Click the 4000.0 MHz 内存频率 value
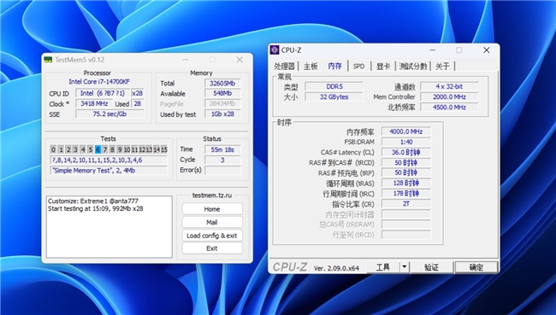The width and height of the screenshot is (556, 315). click(406, 131)
